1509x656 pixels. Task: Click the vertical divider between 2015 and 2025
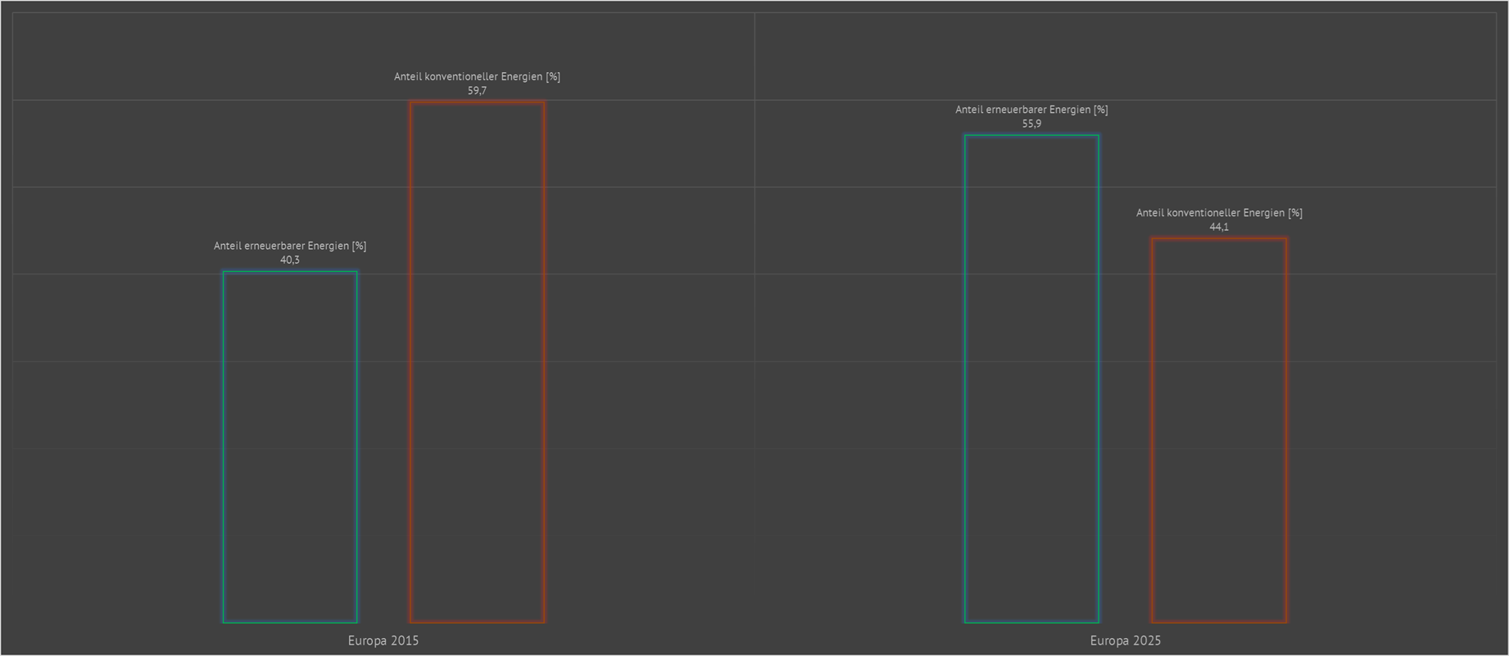click(754, 328)
